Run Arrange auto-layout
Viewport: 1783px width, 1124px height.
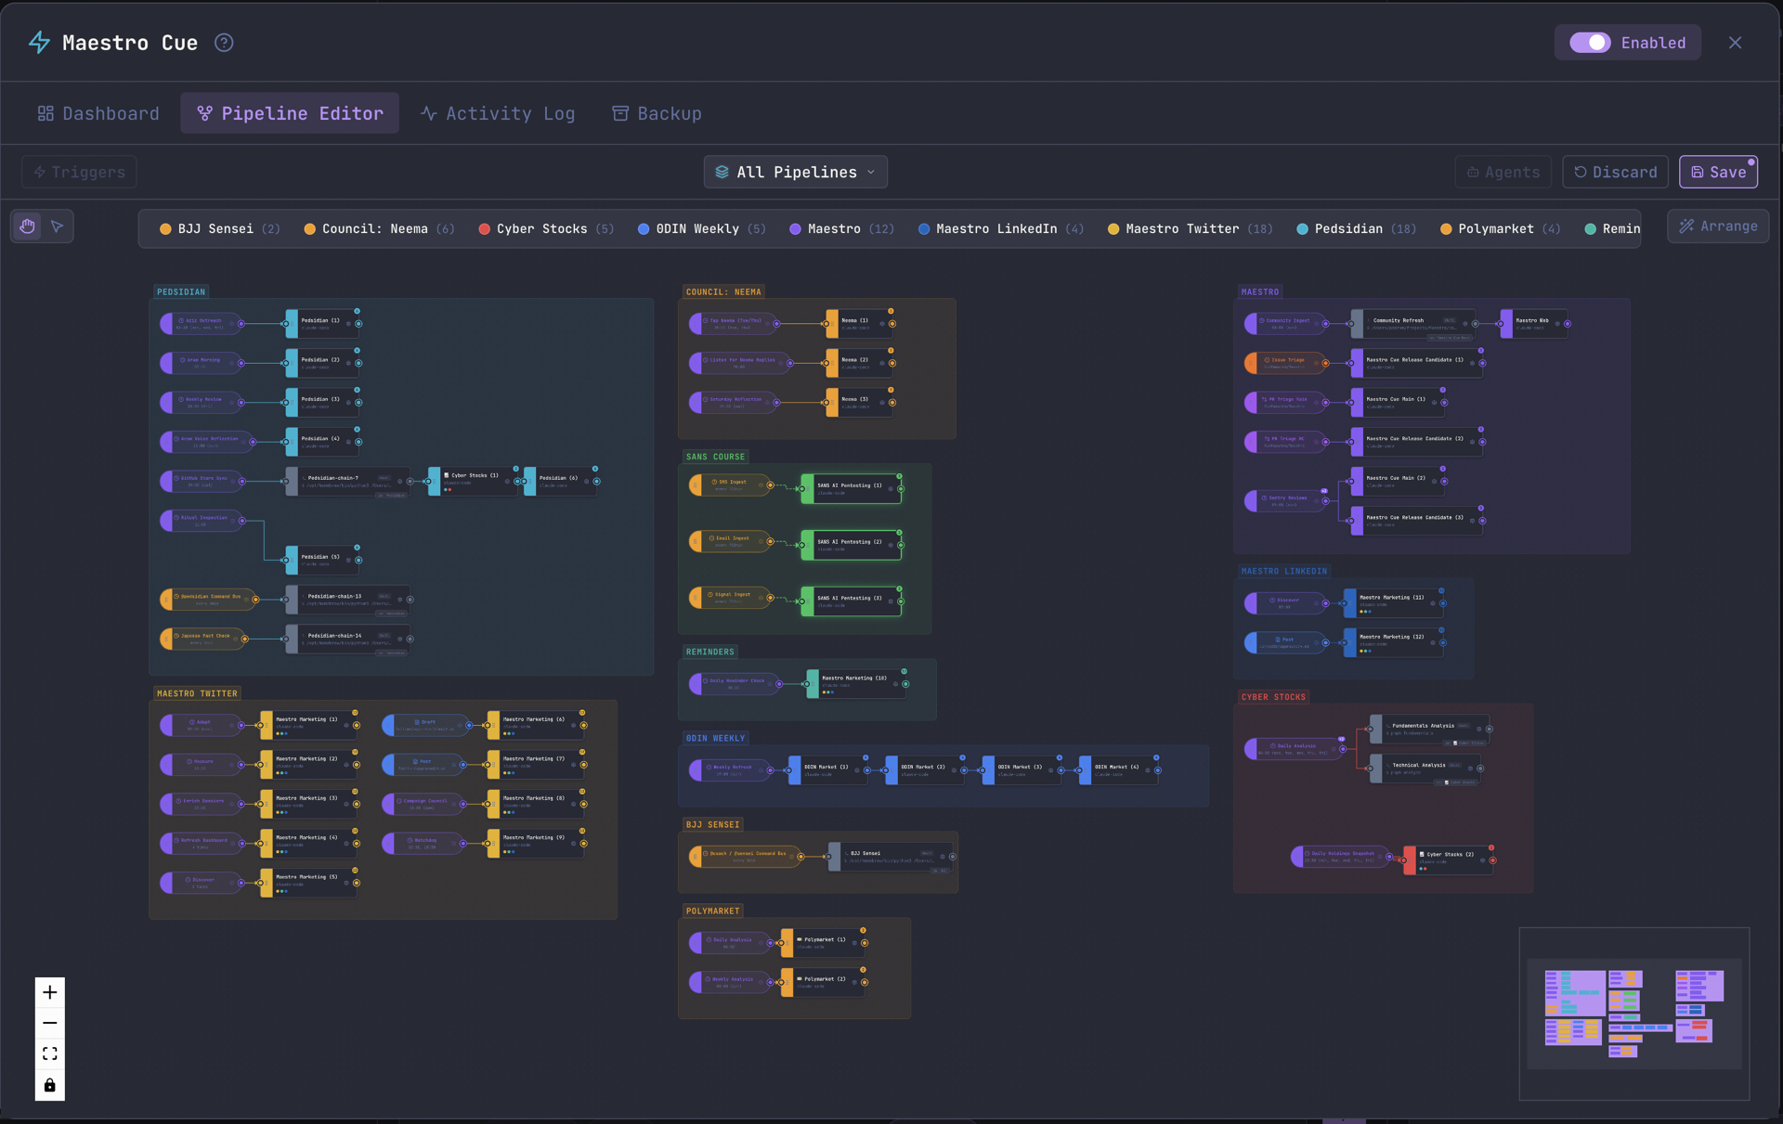[x=1718, y=226]
